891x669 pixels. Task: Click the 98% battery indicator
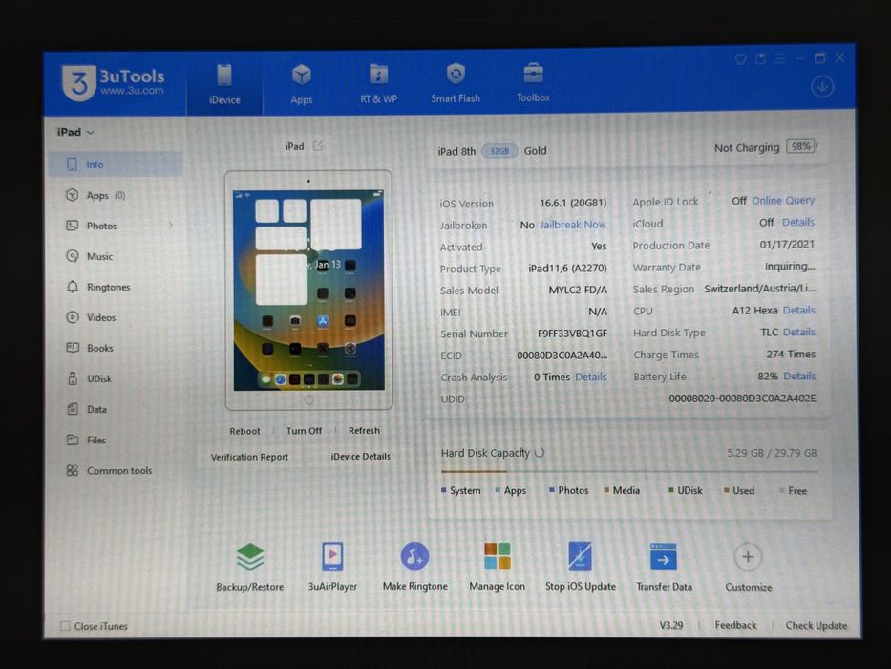800,146
